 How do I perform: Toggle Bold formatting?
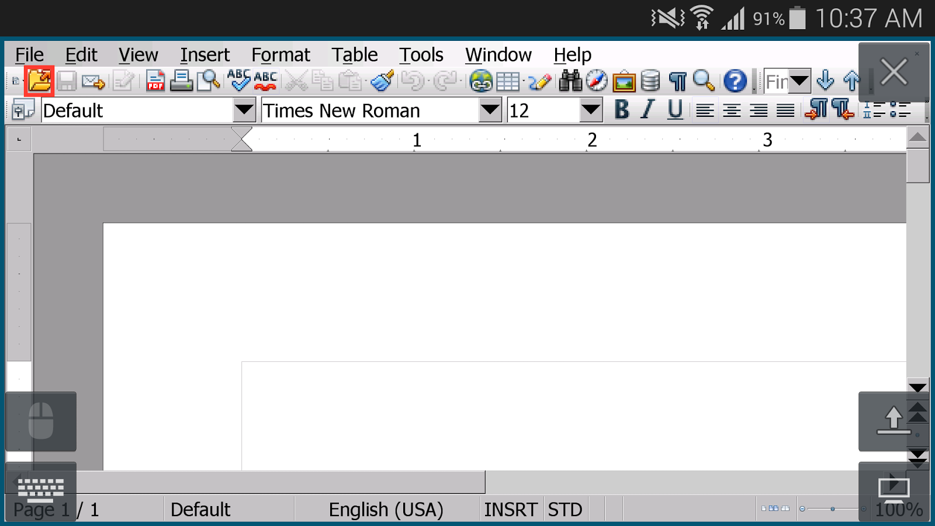point(622,110)
